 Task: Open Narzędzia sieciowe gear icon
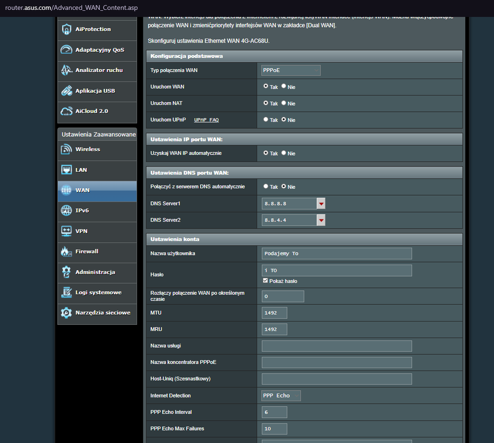(x=66, y=313)
